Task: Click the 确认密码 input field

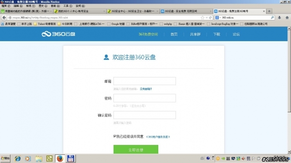Action: click(x=145, y=115)
